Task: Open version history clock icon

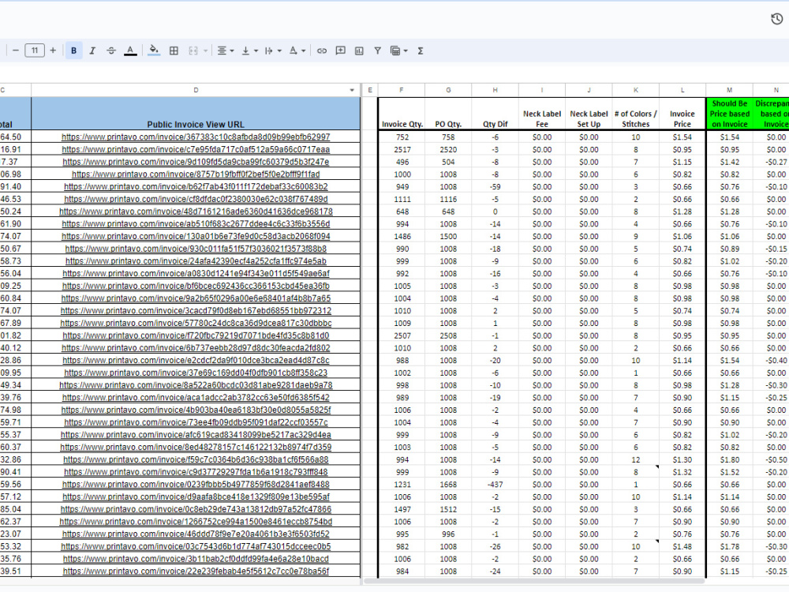Action: [x=776, y=19]
